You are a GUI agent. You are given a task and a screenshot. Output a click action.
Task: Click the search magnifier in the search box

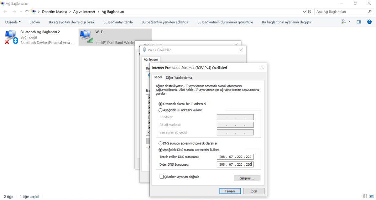(x=369, y=11)
